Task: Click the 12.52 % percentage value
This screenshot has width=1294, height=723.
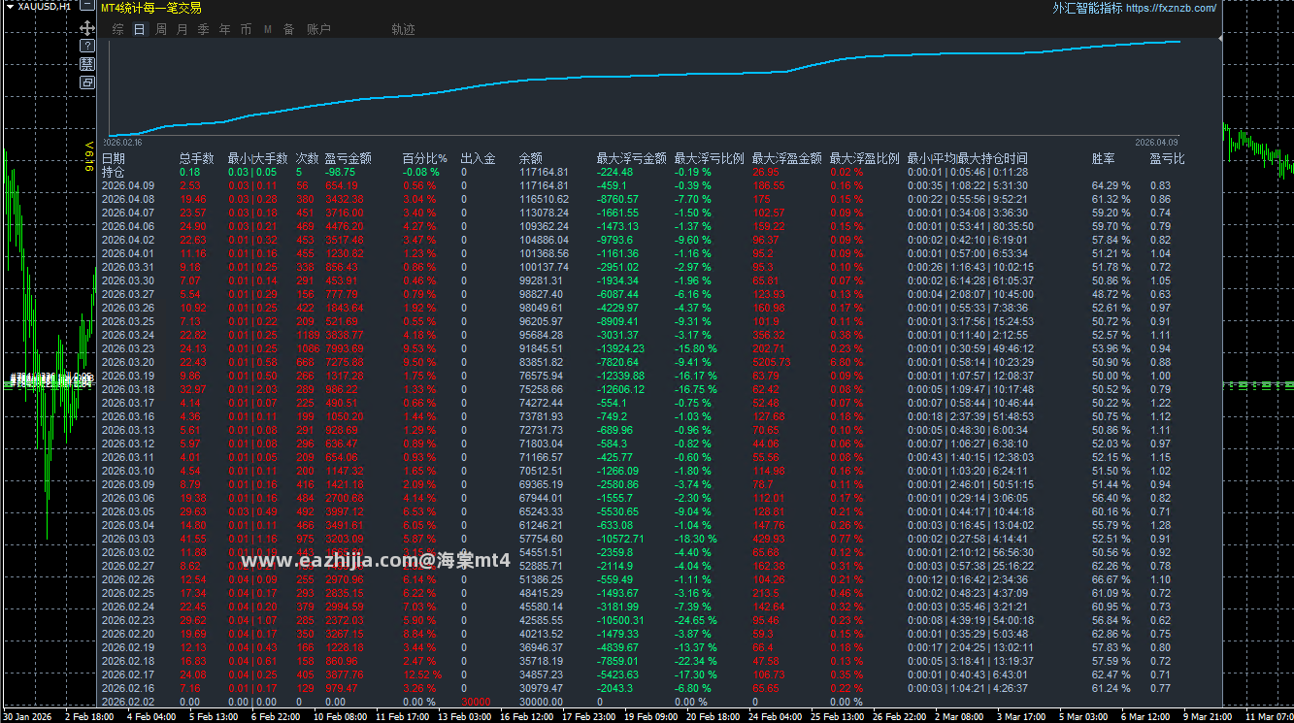Action: pos(422,674)
